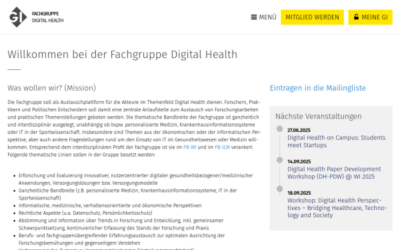Select the date text 14.09.2025
The width and height of the screenshot is (400, 250).
[299, 161]
